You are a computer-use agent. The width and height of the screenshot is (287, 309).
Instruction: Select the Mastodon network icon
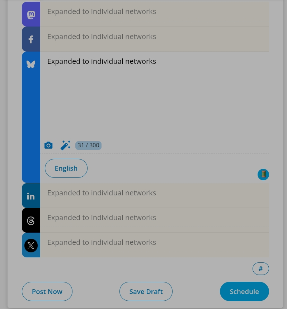coord(31,15)
